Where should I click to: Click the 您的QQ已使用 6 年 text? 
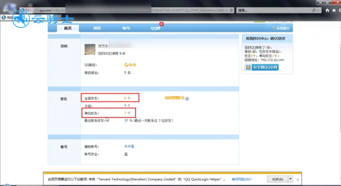click(x=112, y=53)
